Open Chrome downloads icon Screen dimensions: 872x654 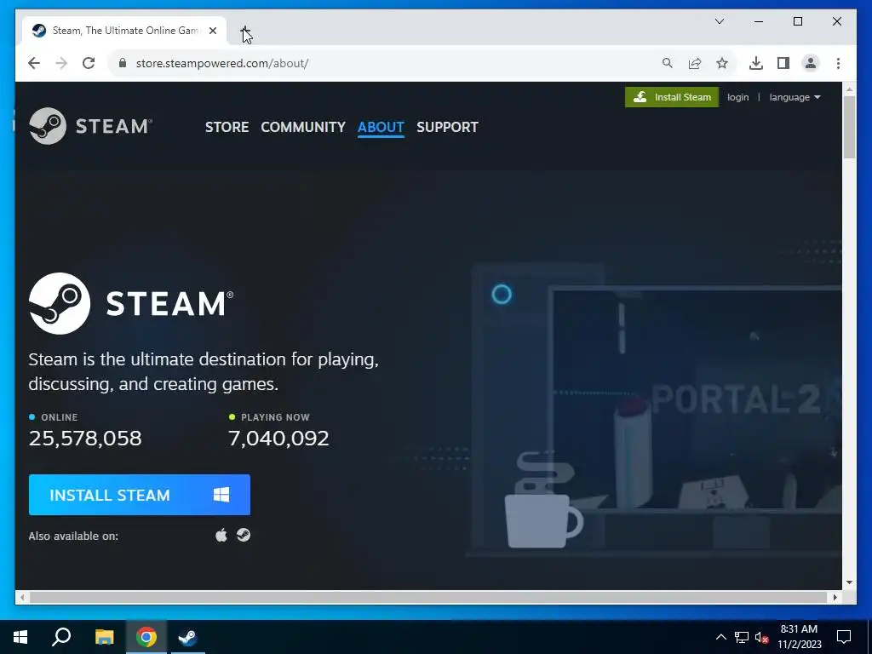coord(756,63)
